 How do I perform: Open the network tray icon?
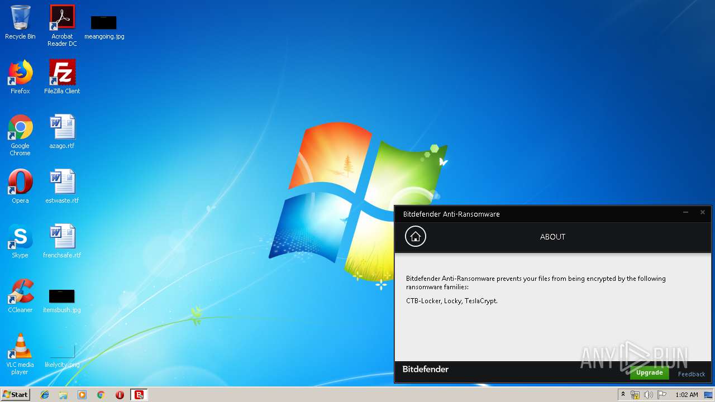[x=635, y=395]
